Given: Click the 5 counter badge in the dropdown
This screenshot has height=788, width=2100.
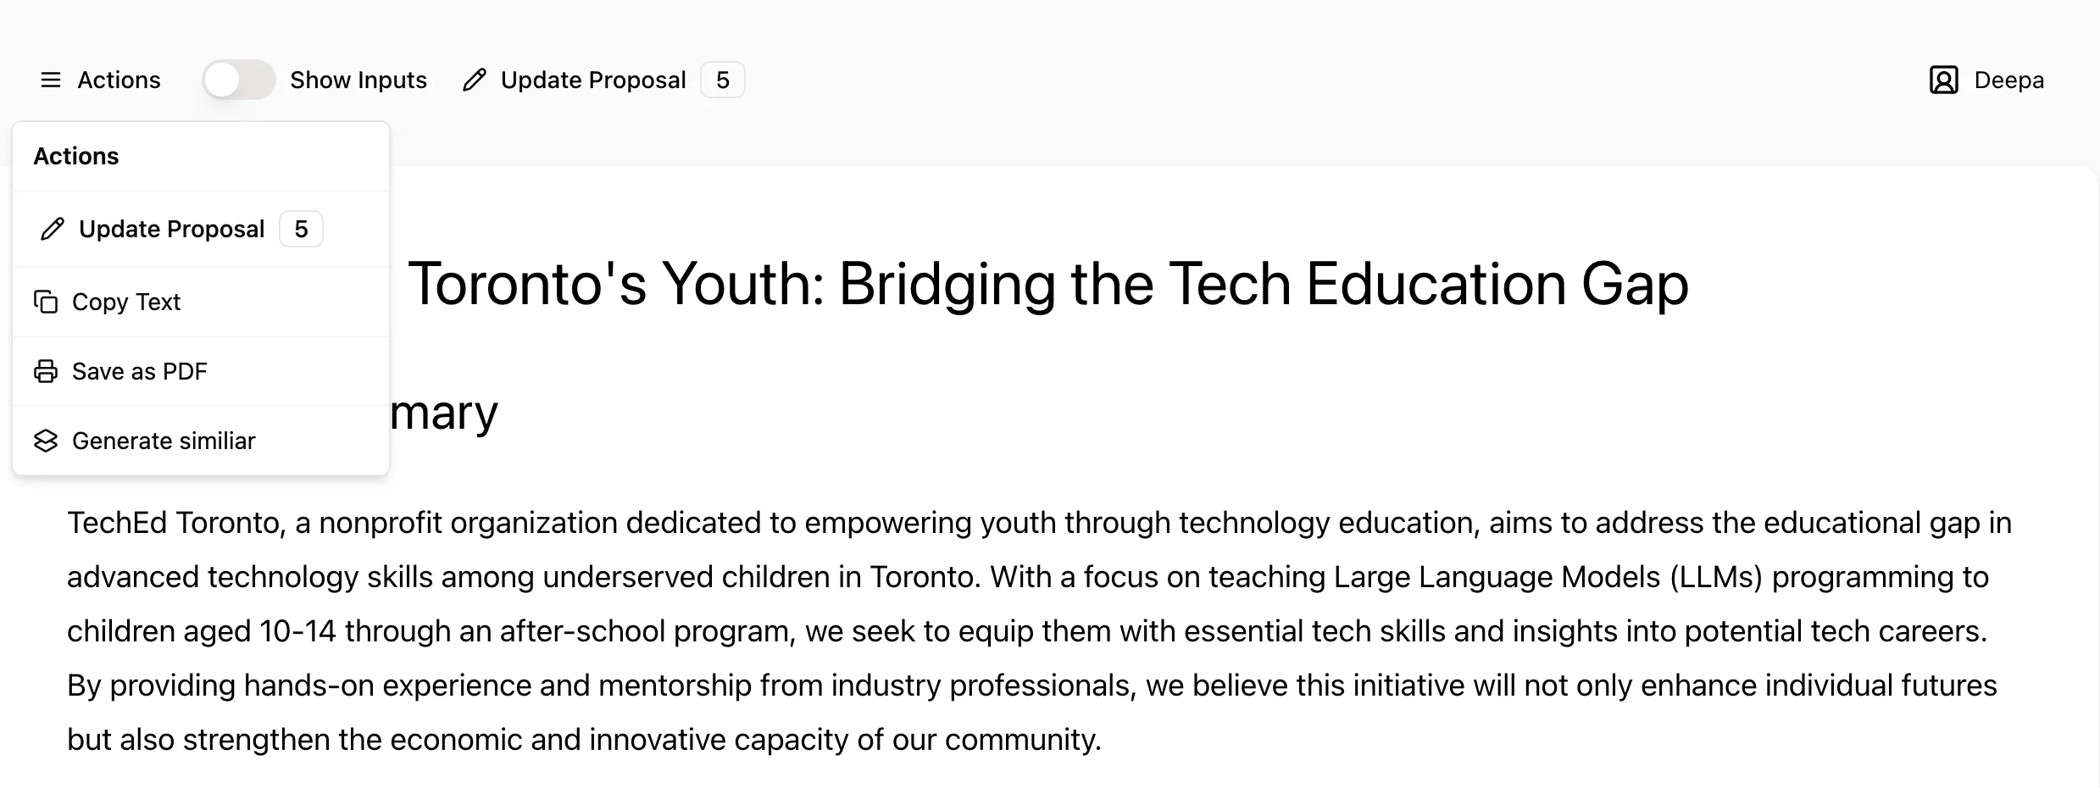Looking at the screenshot, I should click(x=301, y=229).
